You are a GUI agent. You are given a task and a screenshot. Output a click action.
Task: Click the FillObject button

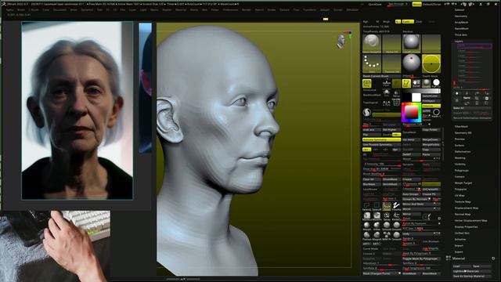click(x=431, y=101)
